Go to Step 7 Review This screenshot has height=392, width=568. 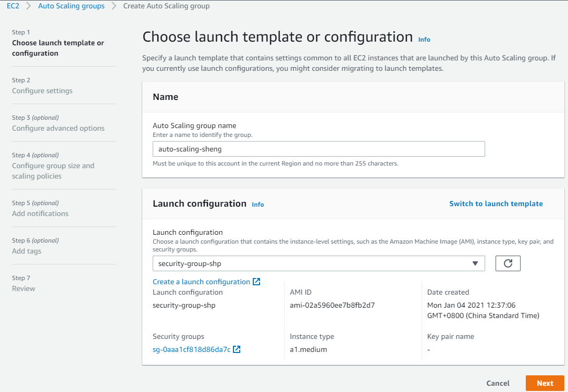(23, 288)
